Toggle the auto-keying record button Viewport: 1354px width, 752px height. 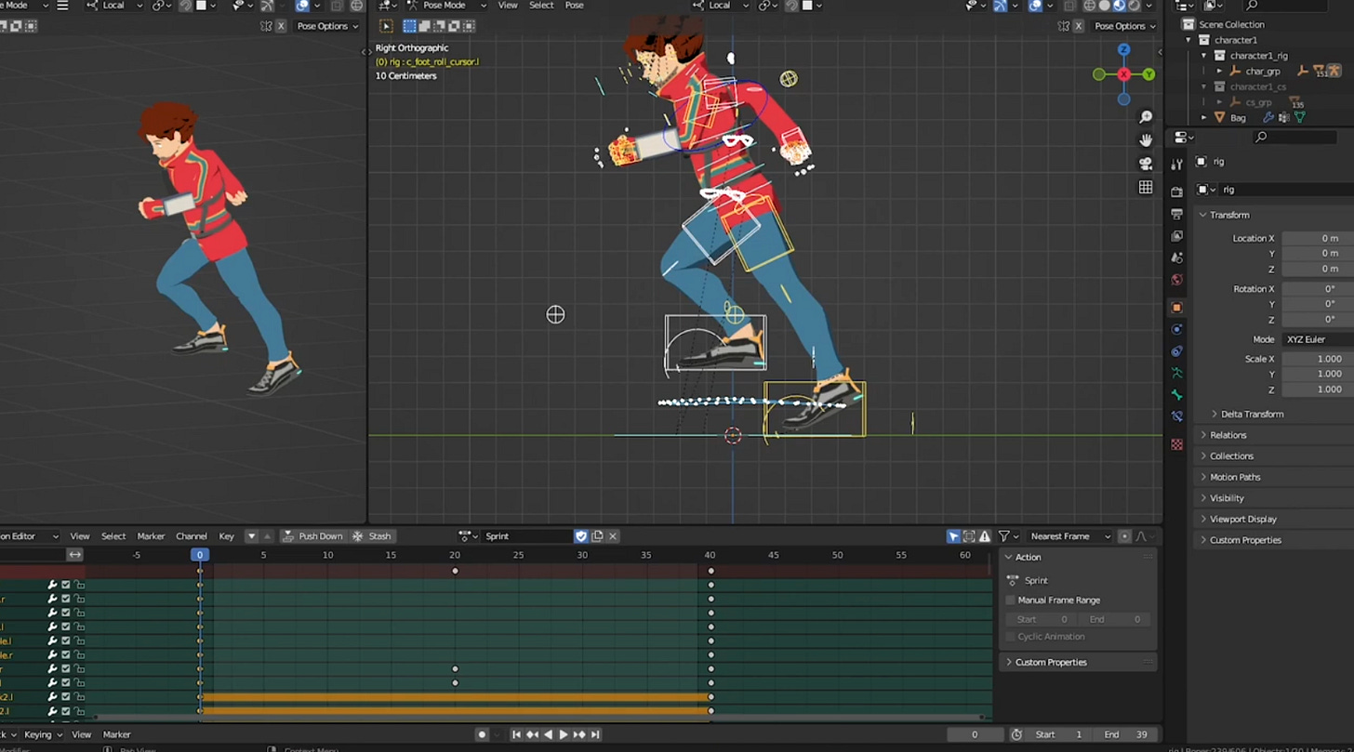(x=482, y=734)
